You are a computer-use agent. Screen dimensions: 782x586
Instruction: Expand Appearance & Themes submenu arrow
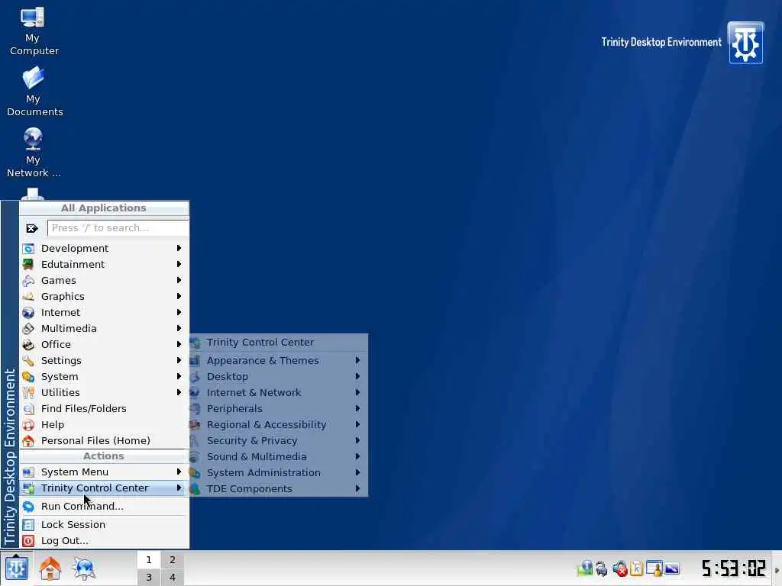point(357,360)
